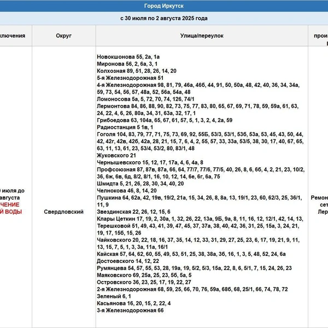Select the 'Колхозная 89' address line

pyautogui.click(x=137, y=71)
